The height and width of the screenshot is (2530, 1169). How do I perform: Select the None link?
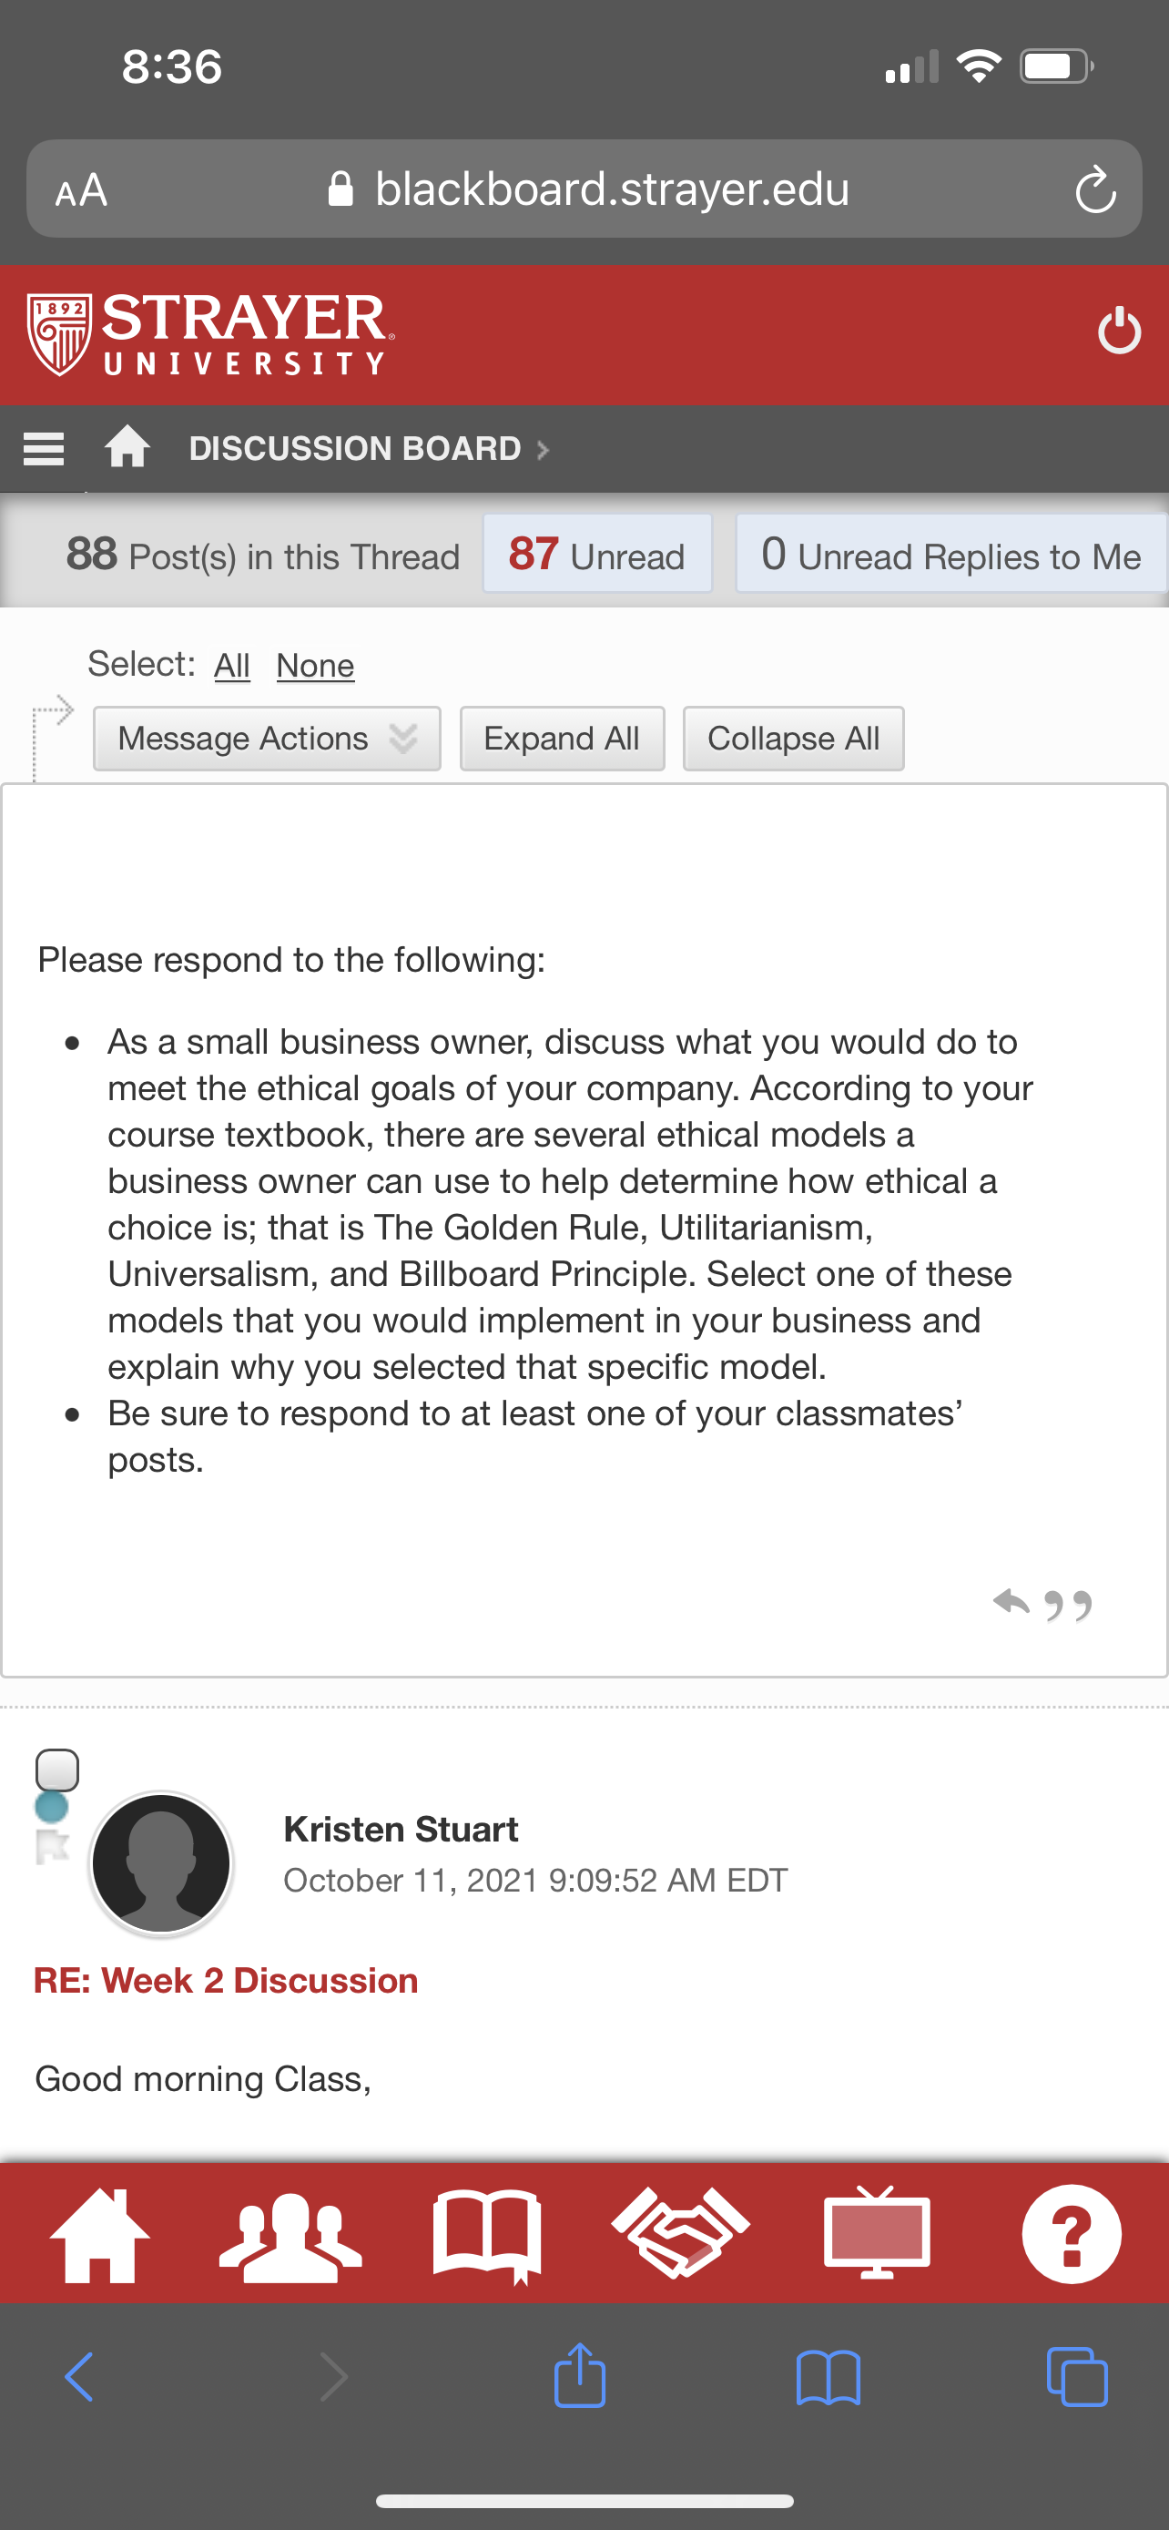(315, 666)
